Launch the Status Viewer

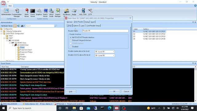click(45, 13)
